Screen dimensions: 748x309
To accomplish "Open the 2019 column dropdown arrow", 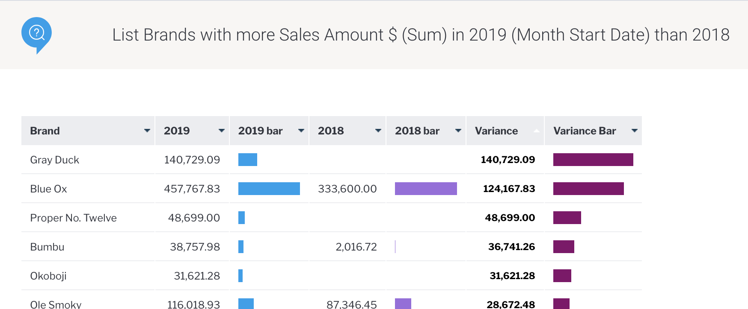I will pyautogui.click(x=221, y=131).
